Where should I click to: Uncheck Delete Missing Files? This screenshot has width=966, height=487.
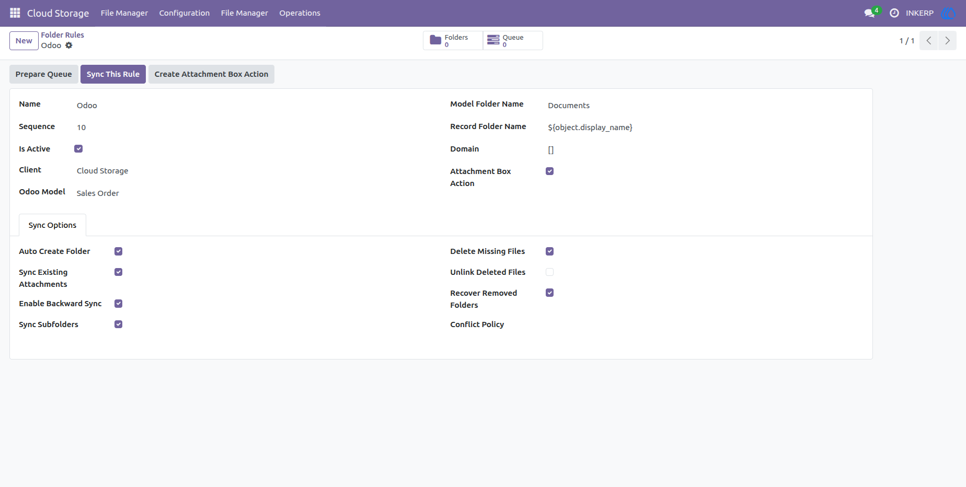click(x=549, y=251)
